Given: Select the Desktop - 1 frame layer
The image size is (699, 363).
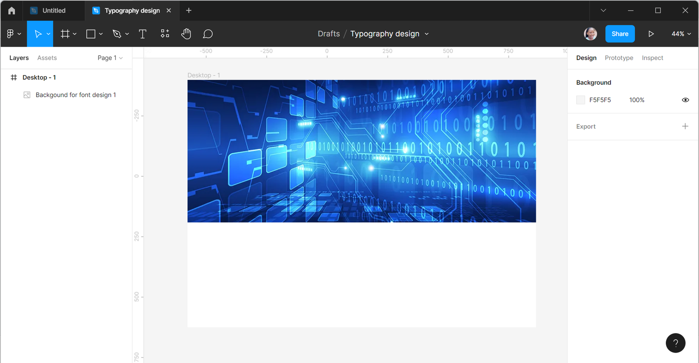Looking at the screenshot, I should click(39, 78).
